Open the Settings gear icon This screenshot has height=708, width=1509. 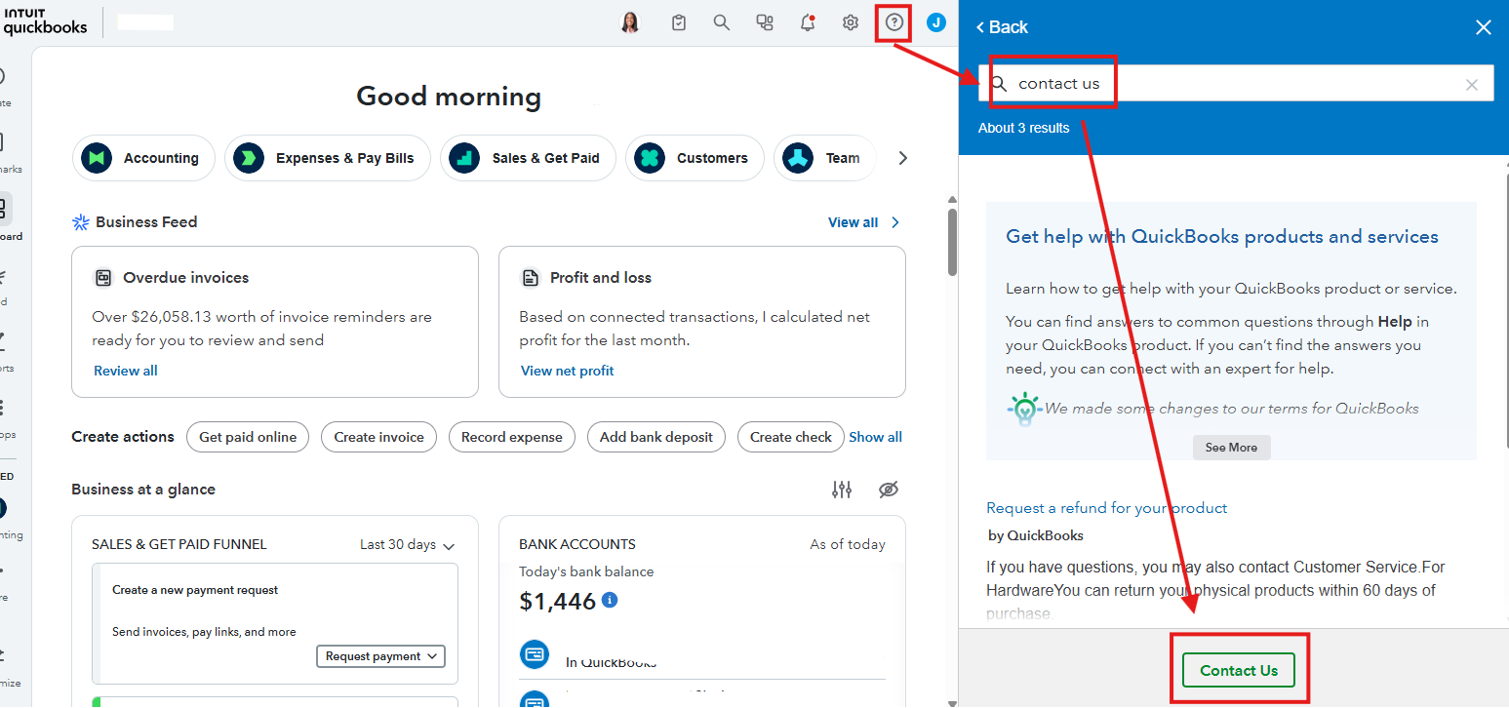pyautogui.click(x=851, y=22)
